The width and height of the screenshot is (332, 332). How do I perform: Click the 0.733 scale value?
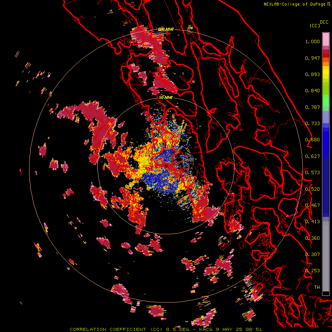click(x=312, y=124)
